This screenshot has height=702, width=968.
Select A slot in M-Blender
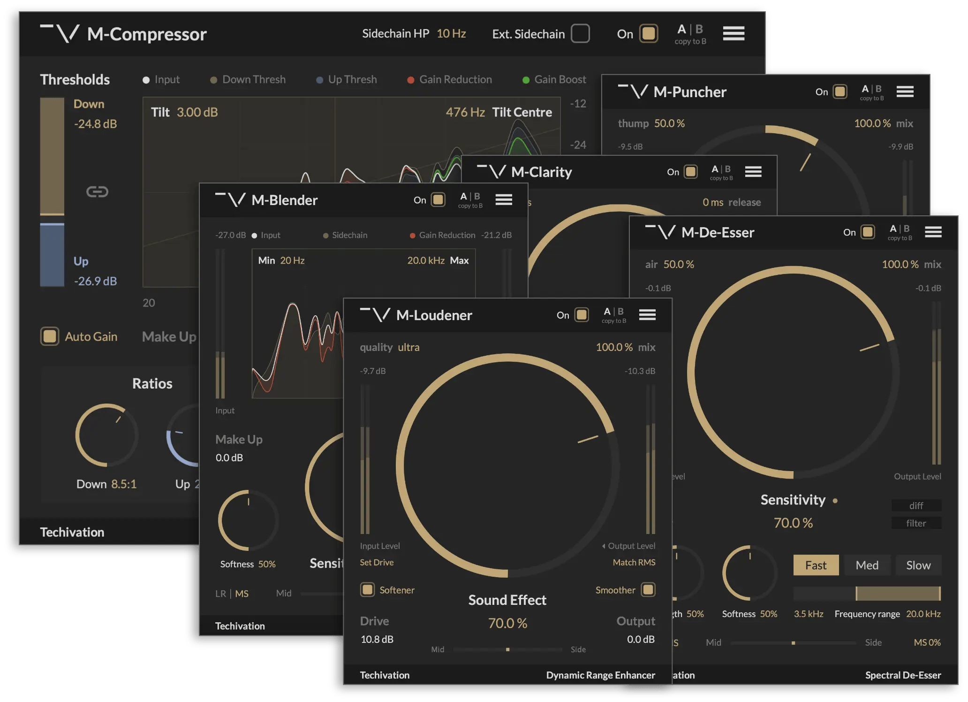click(x=463, y=196)
